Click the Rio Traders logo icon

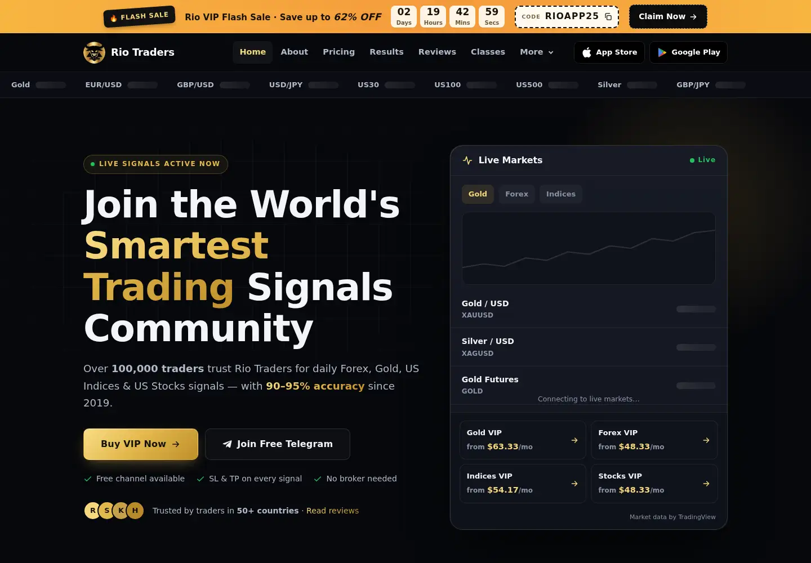94,52
